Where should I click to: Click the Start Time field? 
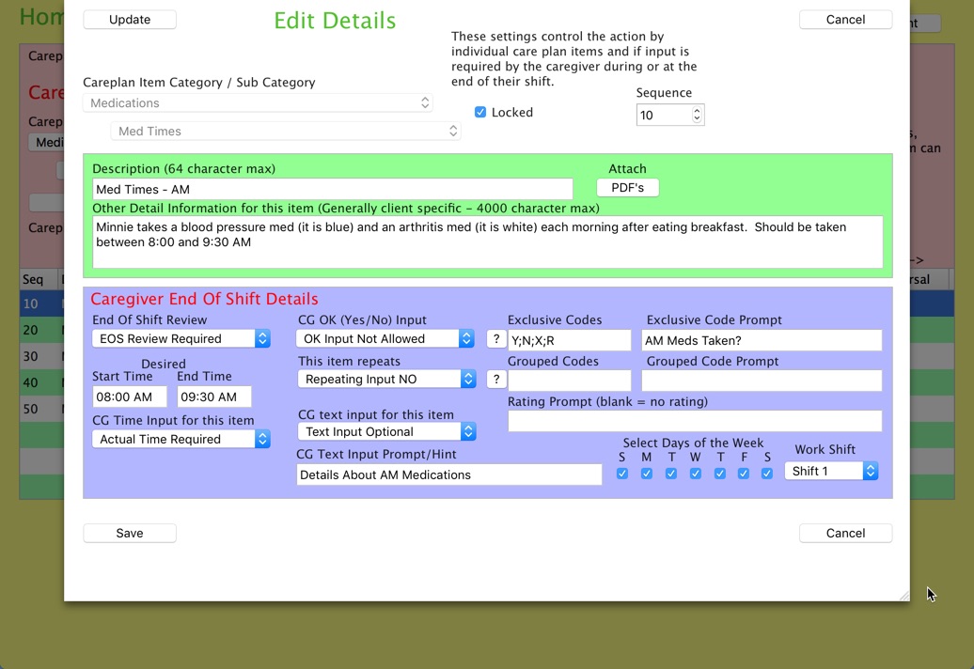130,397
